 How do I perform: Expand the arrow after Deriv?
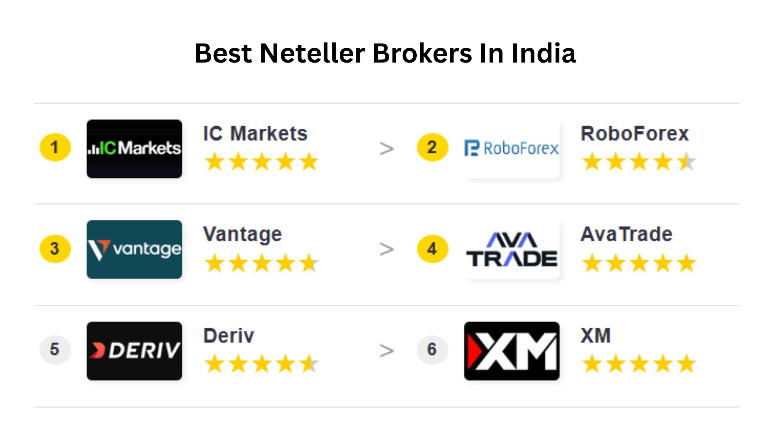(387, 351)
